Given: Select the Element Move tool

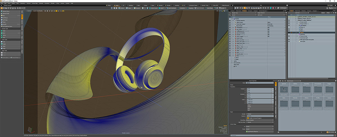Looking at the screenshot, I should pos(6,11).
